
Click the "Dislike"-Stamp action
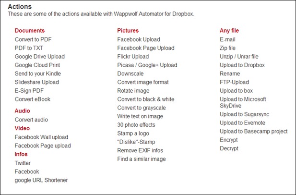[136, 142]
